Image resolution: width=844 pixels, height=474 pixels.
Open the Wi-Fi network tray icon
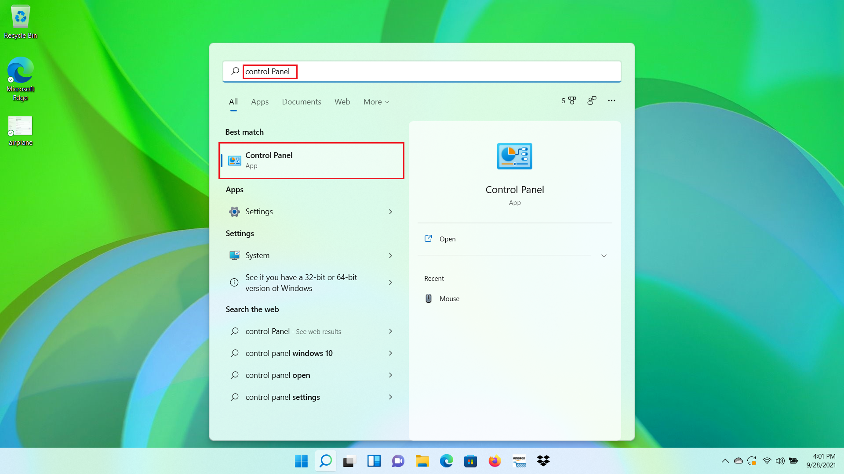tap(767, 461)
